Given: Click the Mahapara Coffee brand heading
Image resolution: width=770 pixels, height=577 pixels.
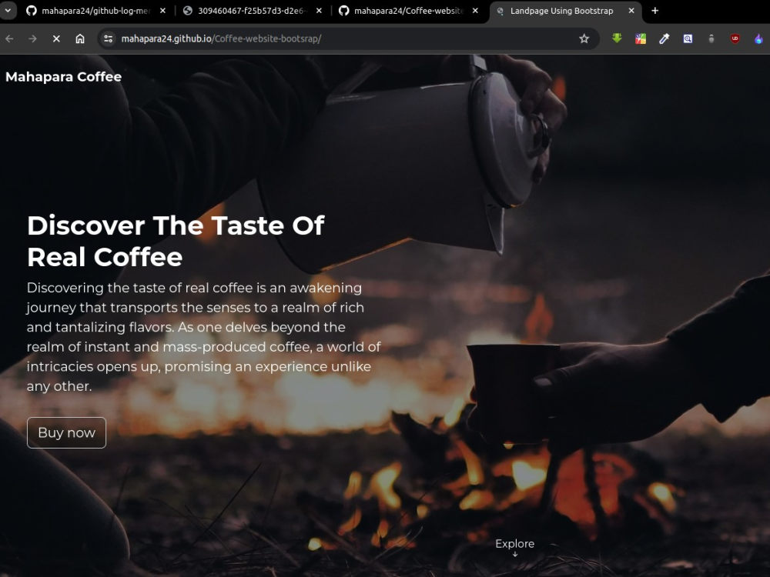Looking at the screenshot, I should (x=63, y=77).
